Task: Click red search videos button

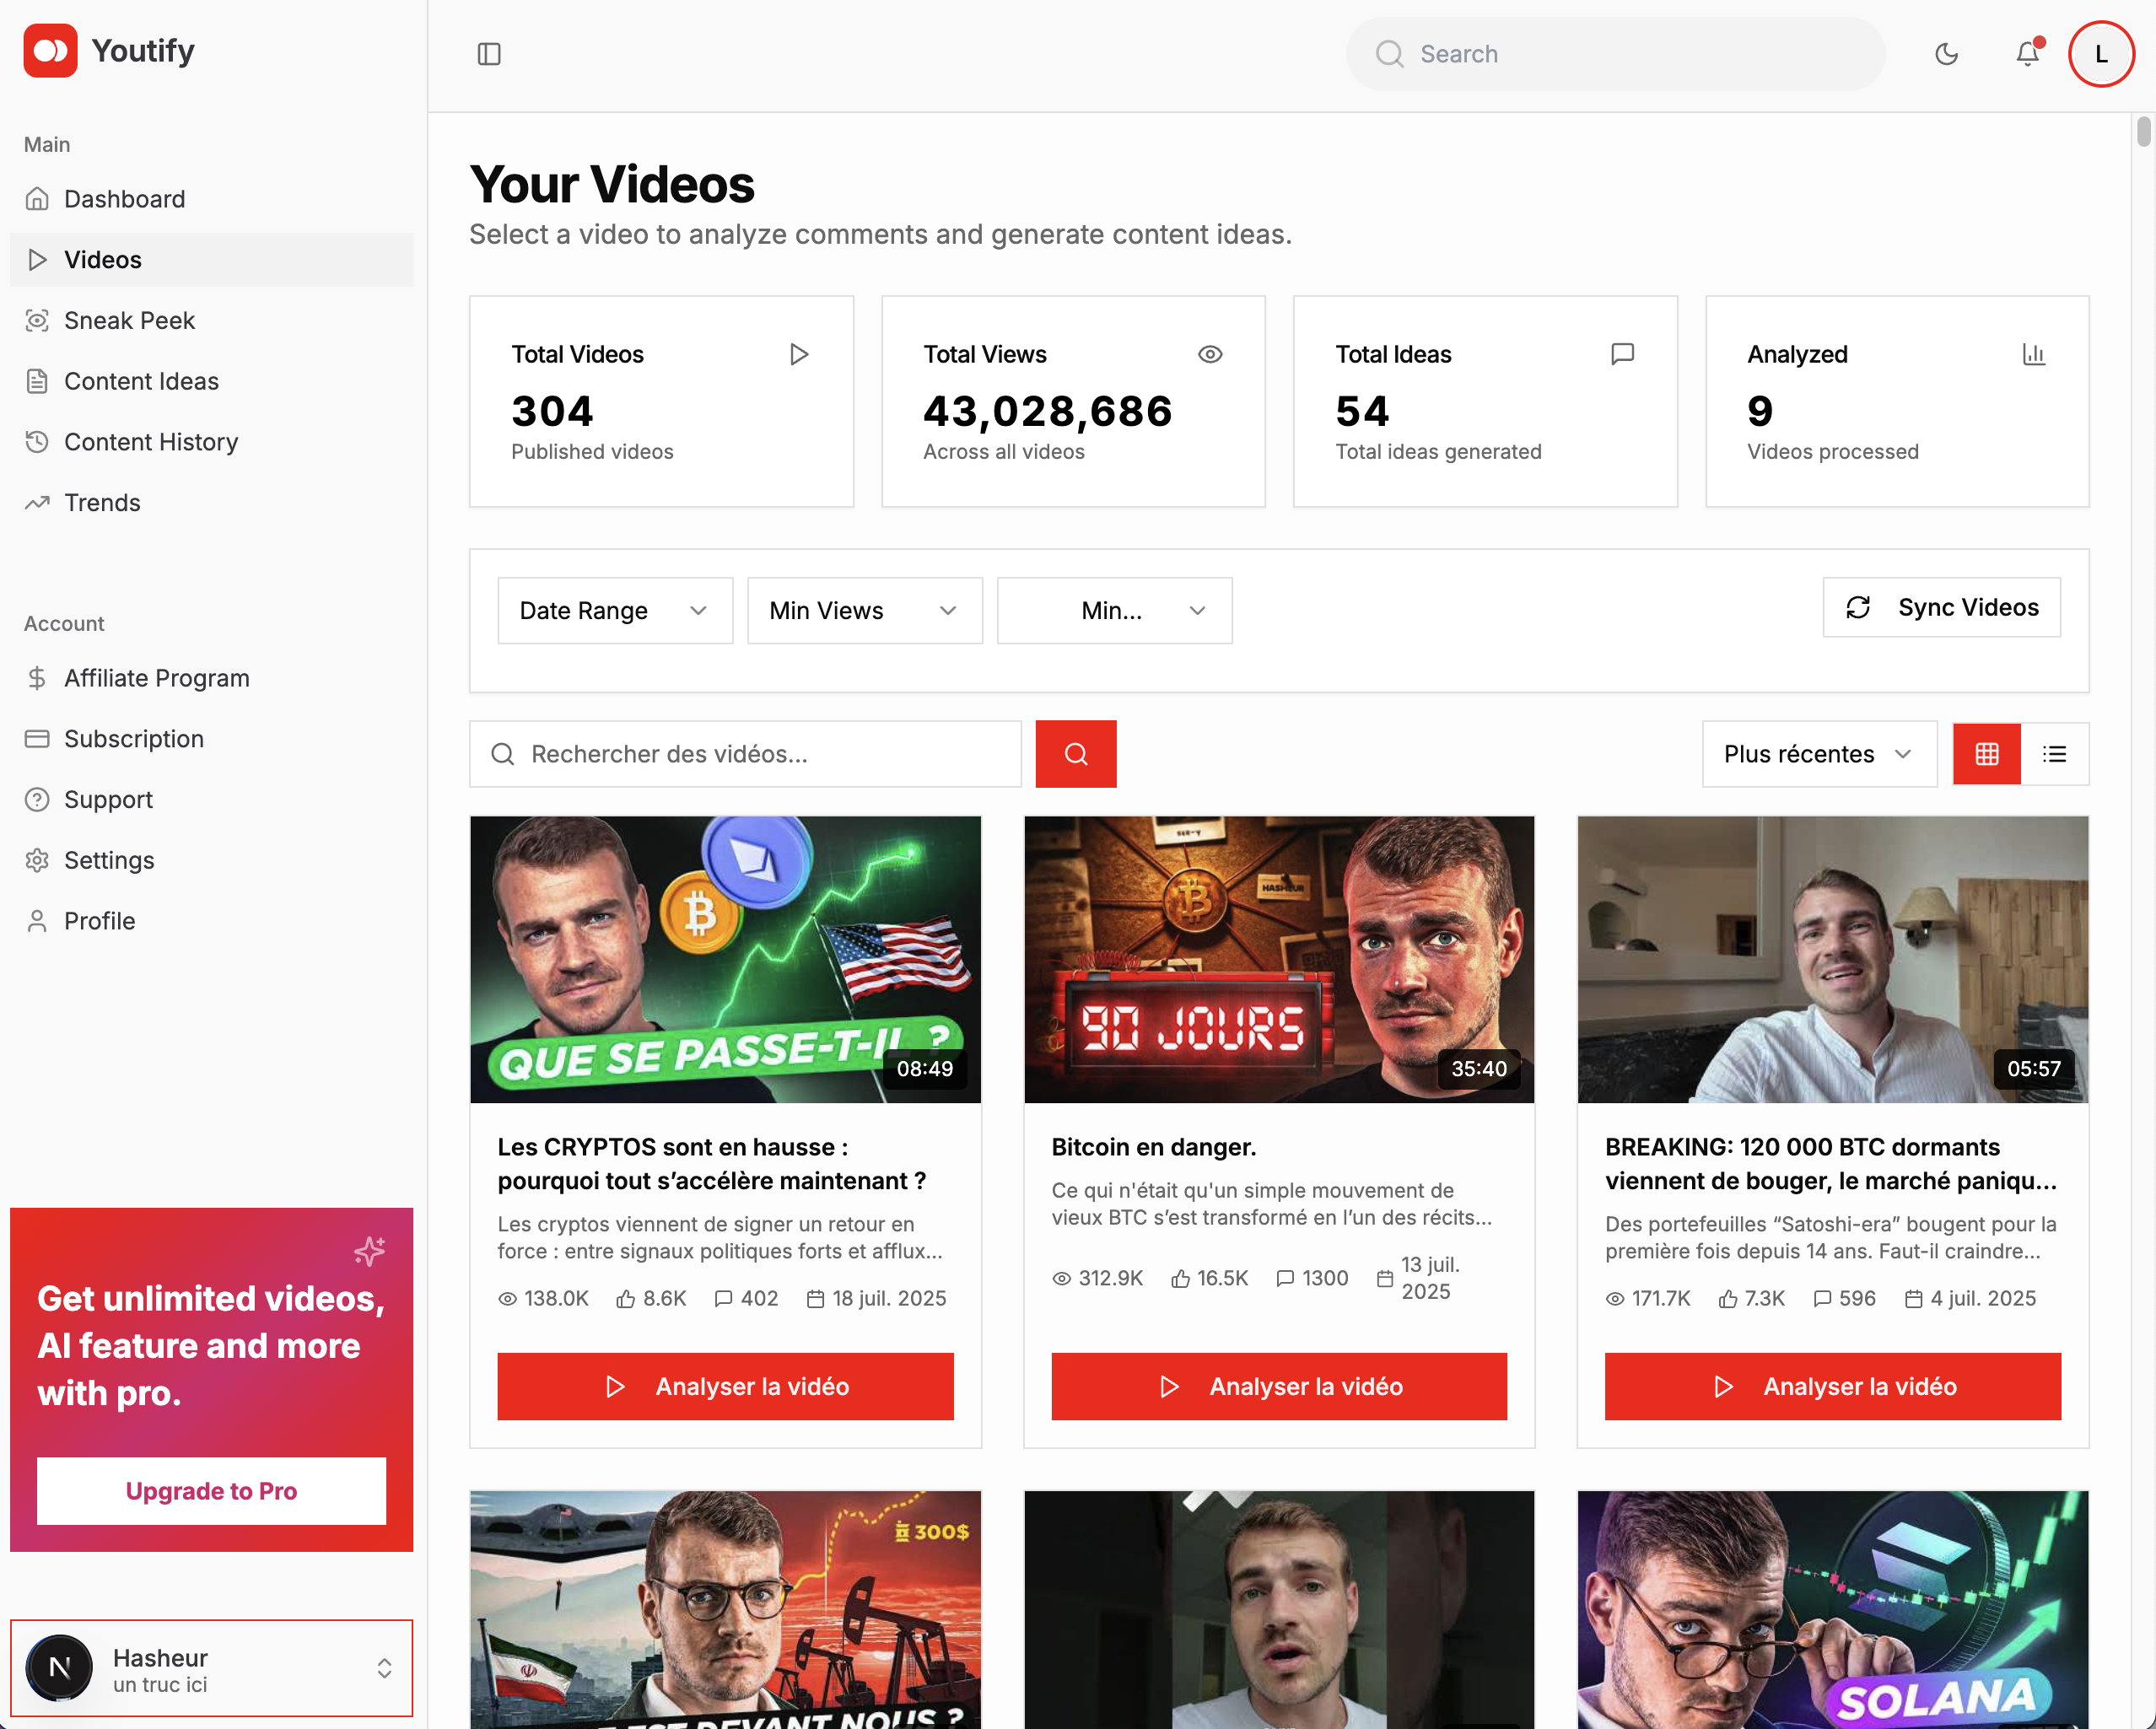Action: click(1075, 754)
